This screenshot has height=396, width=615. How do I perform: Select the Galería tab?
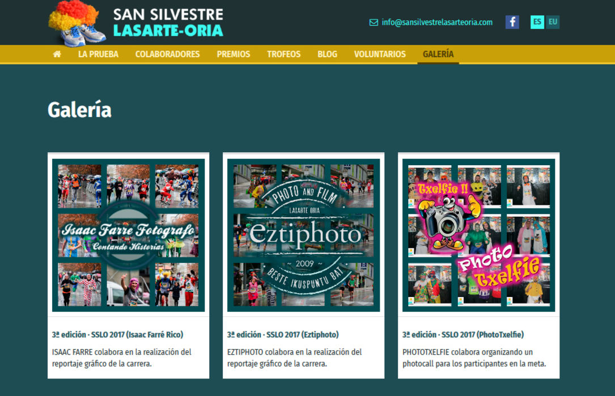[438, 54]
